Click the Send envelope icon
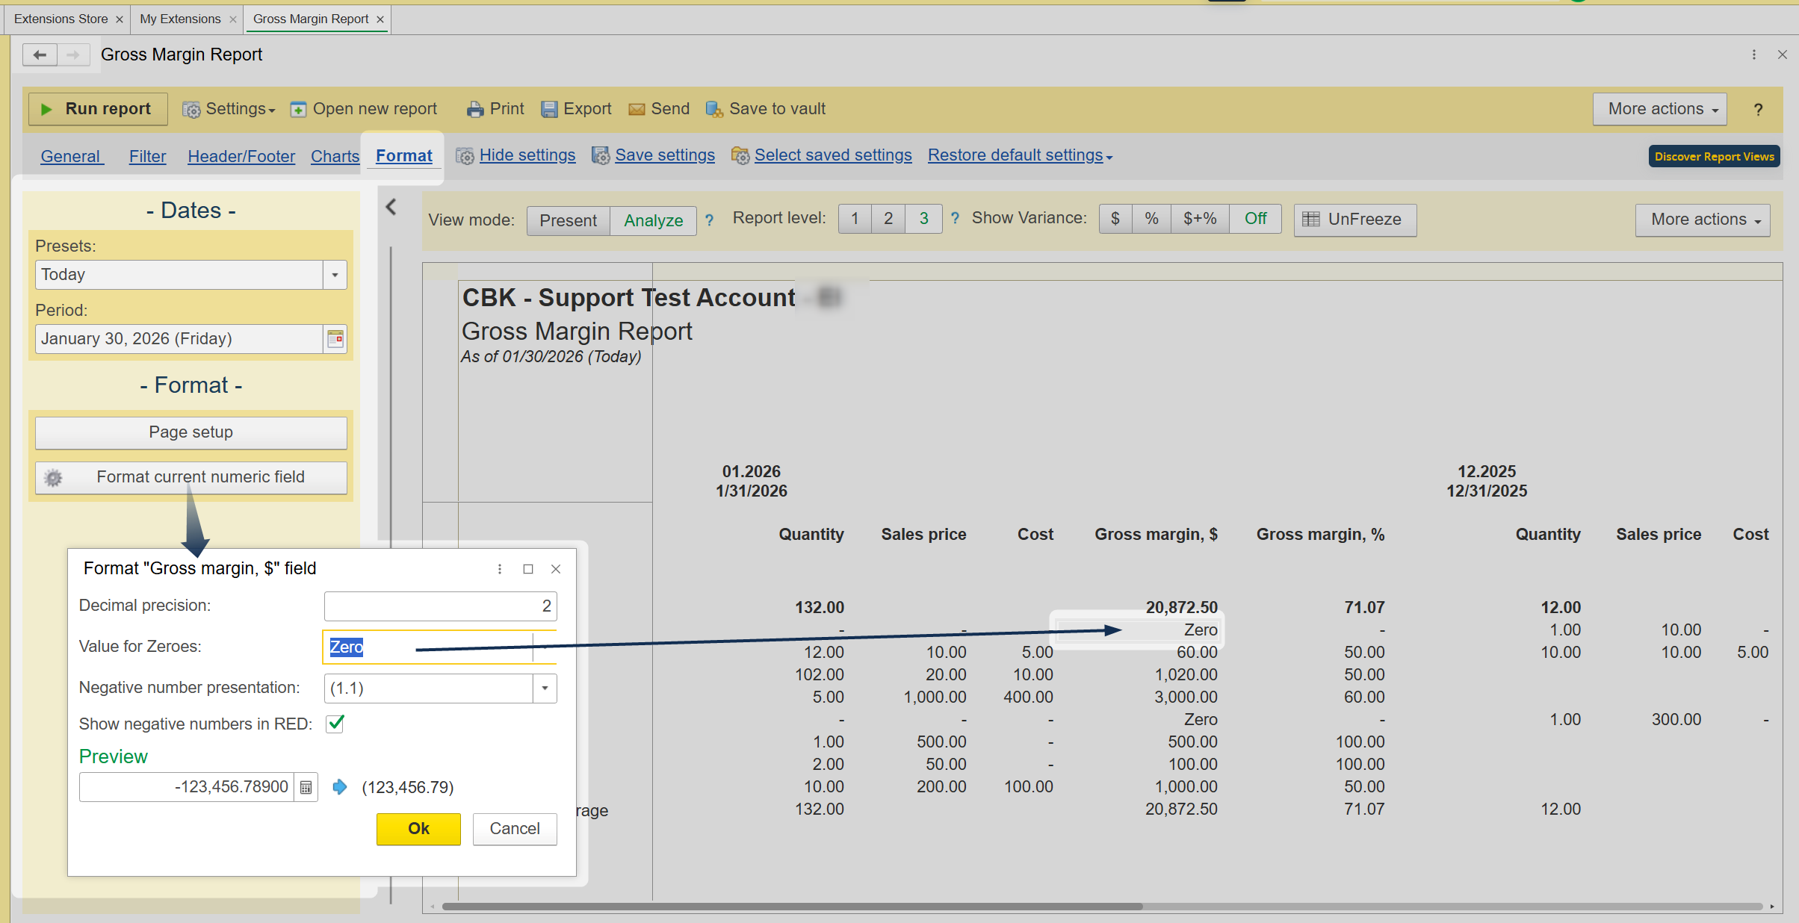The image size is (1799, 923). [637, 110]
